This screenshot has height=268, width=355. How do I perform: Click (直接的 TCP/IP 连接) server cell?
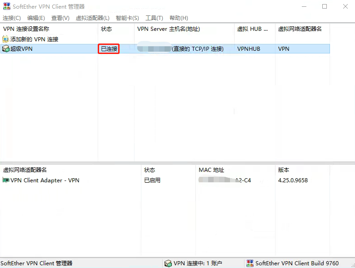click(x=198, y=49)
